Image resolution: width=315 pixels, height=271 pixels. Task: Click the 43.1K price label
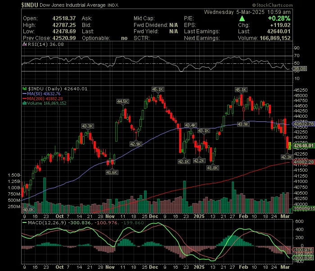coord(204,131)
